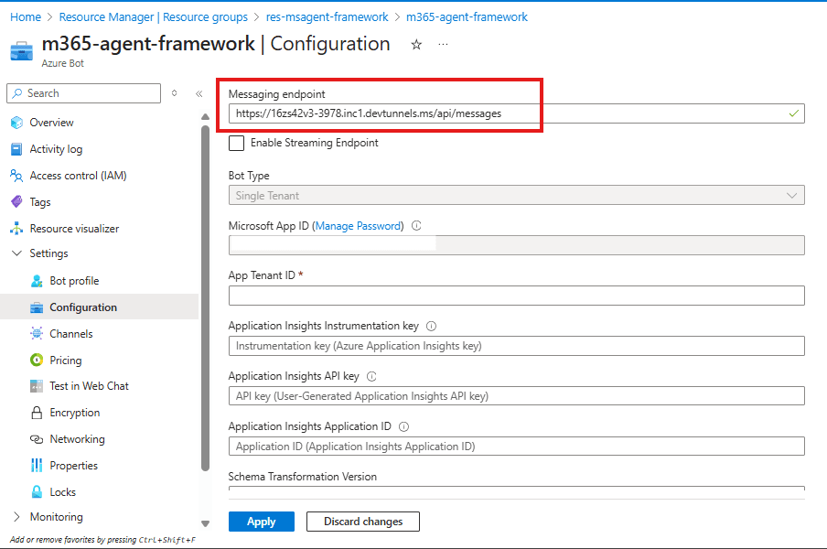
Task: Open the Bot Type dropdown
Action: (x=516, y=195)
